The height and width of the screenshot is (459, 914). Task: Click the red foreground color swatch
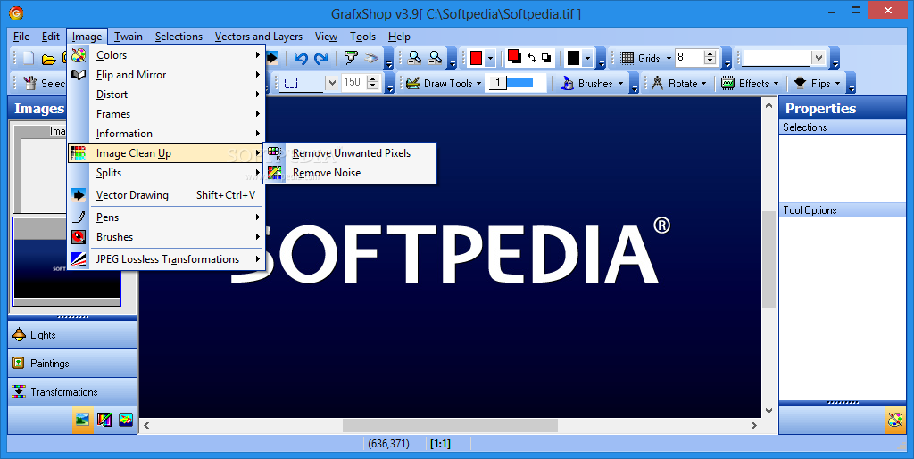click(x=476, y=58)
